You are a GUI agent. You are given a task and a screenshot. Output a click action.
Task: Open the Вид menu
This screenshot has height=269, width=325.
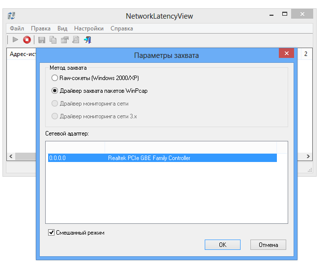tap(62, 28)
